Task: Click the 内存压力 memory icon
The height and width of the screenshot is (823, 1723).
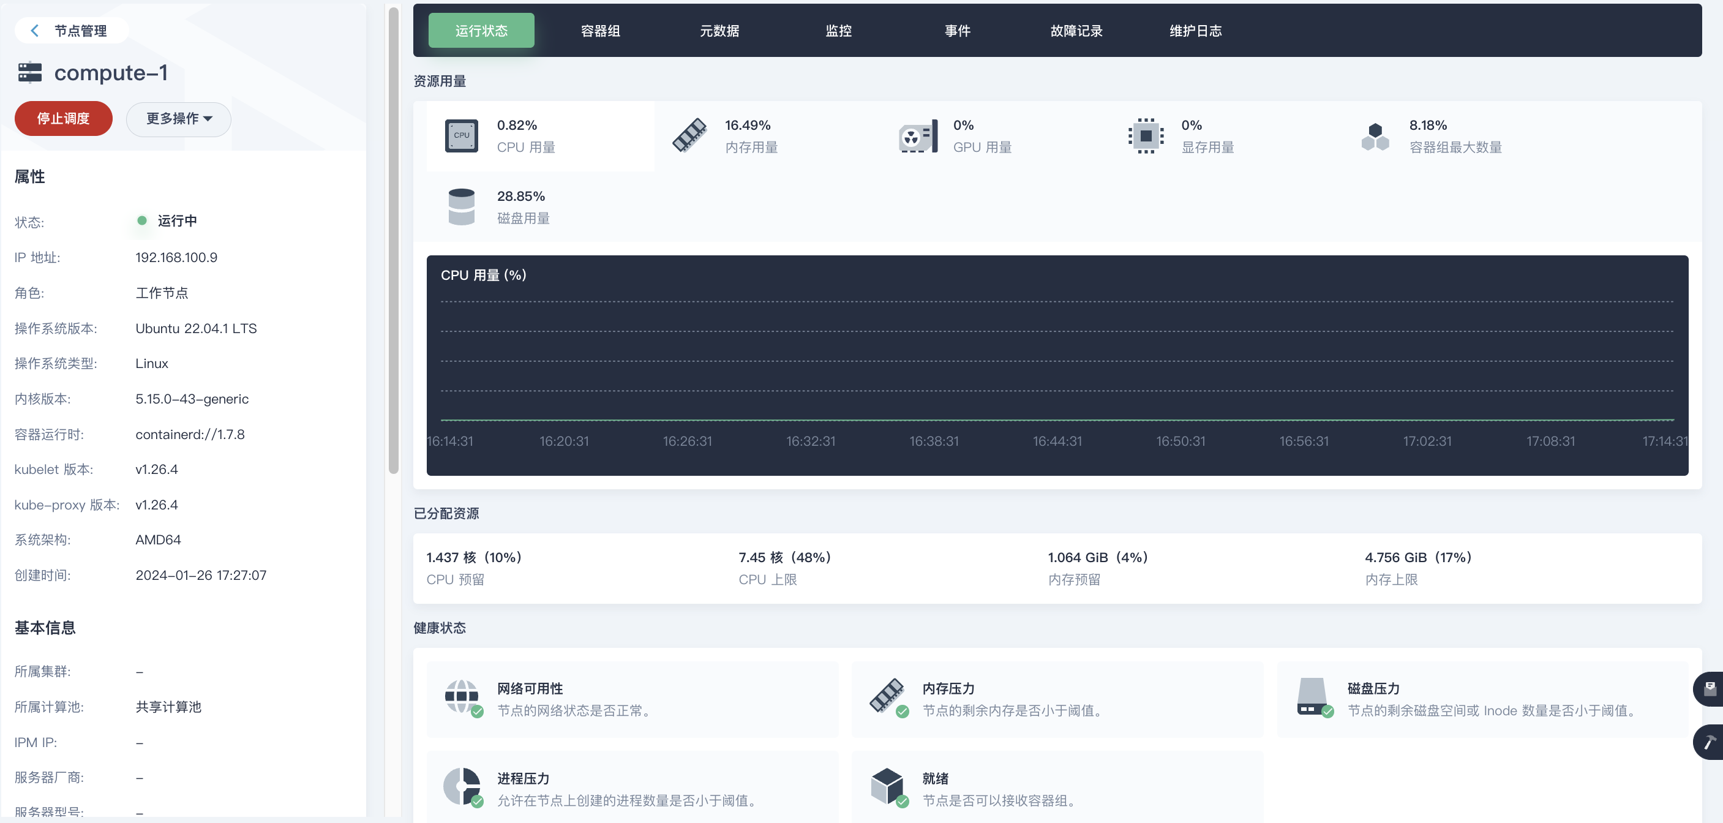Action: (x=888, y=699)
